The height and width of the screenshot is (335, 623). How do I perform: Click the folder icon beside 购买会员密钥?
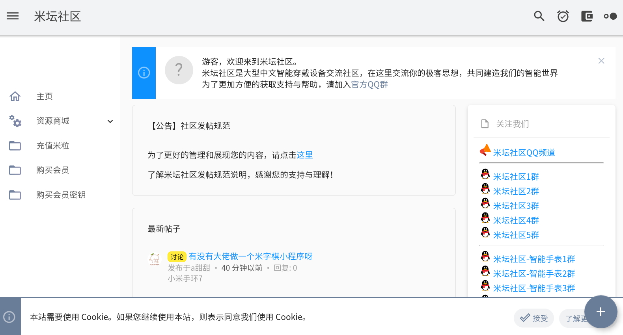point(15,195)
